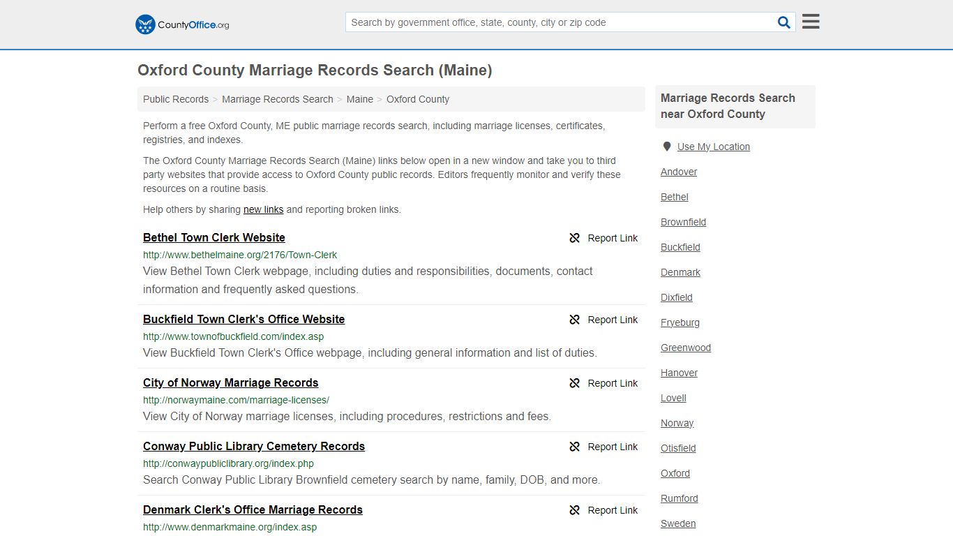Screen dimensions: 953x536
Task: Click the bethelmaine.org Town-Clerk URL
Action: [240, 255]
